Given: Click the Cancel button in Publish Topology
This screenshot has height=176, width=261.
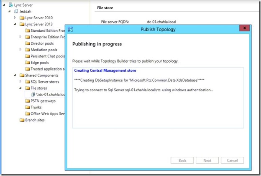Looking at the screenshot, I should click(x=233, y=160).
